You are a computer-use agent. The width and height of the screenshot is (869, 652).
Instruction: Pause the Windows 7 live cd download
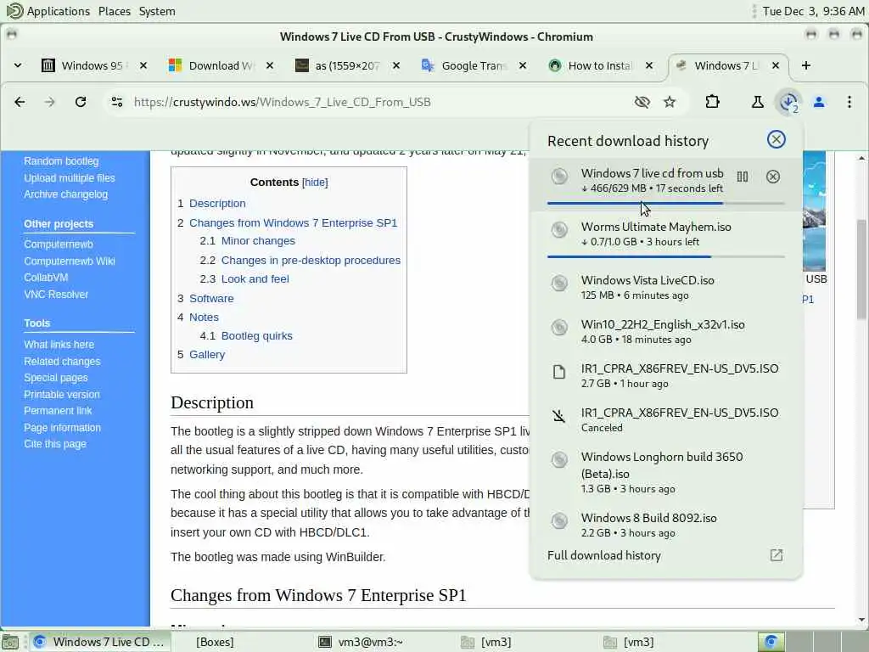coord(742,177)
